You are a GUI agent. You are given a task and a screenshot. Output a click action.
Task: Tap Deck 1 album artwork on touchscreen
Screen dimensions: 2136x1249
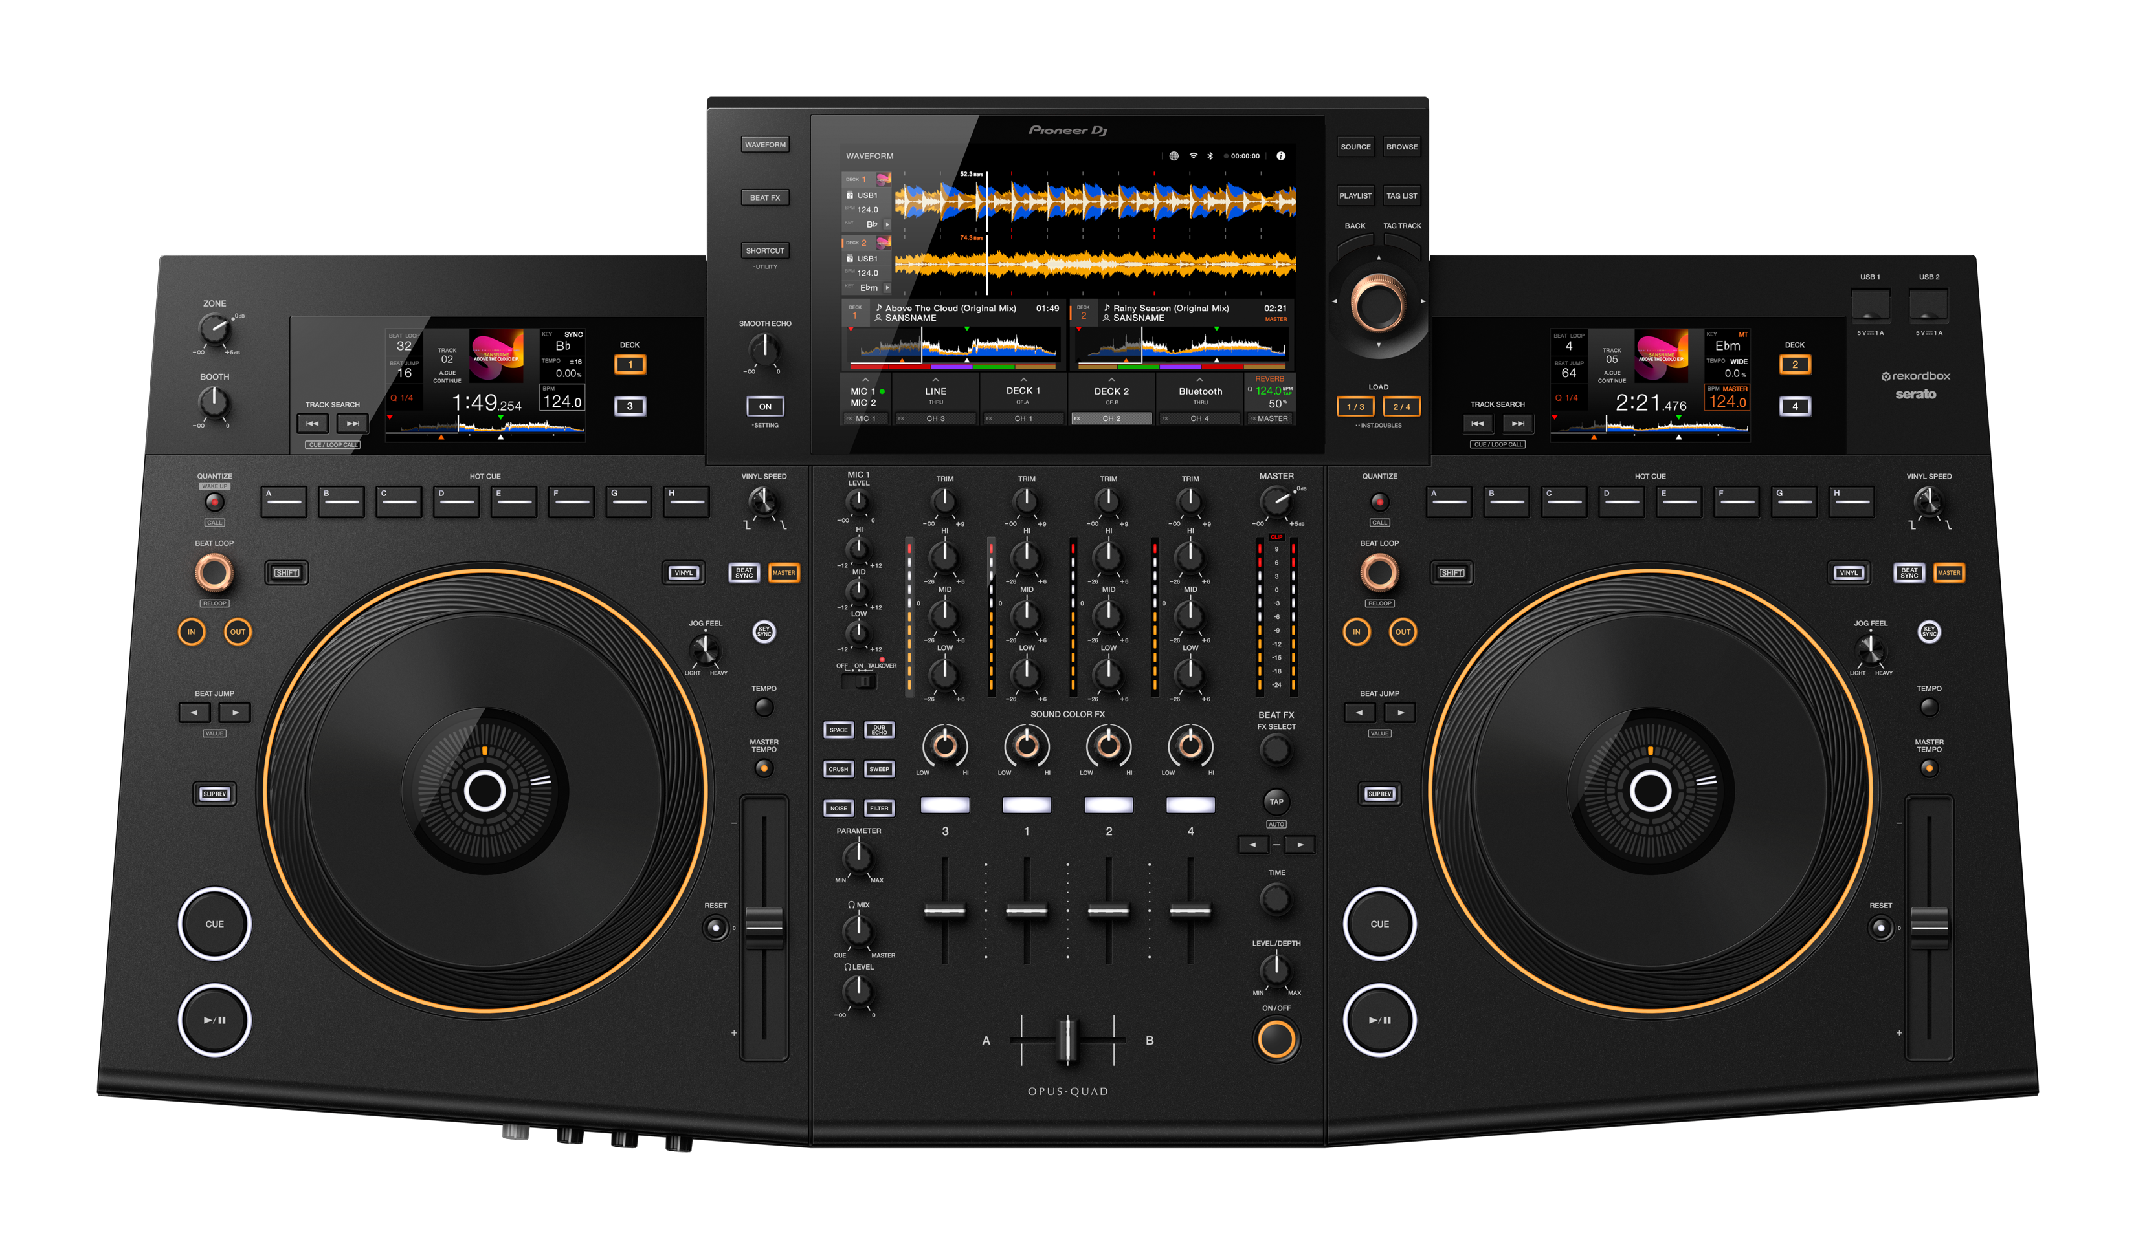[x=884, y=180]
